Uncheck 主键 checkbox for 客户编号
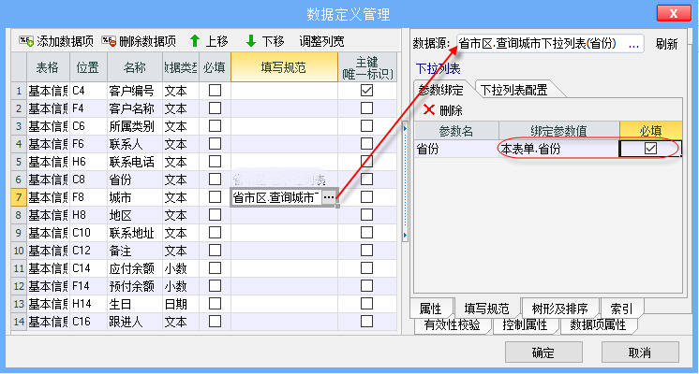699x374 pixels. [x=366, y=91]
